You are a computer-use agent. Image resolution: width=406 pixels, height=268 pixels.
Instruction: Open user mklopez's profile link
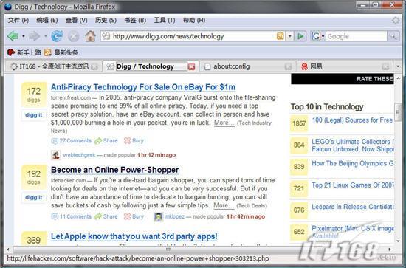pos(175,216)
